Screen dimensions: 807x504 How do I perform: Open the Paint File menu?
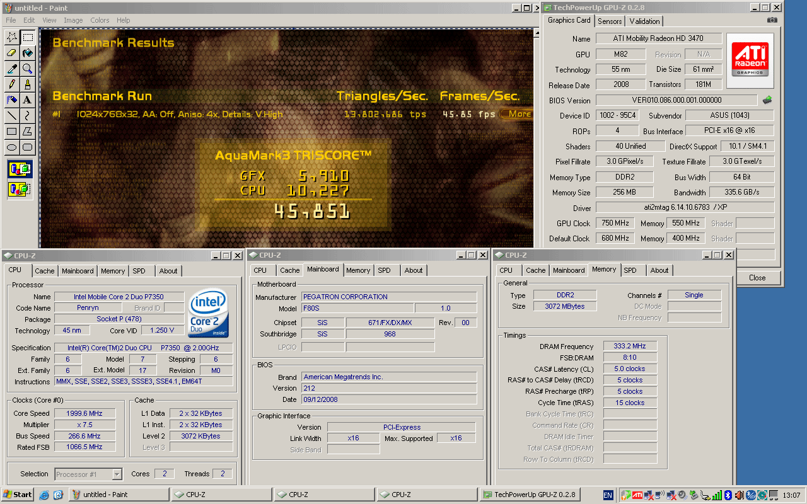11,20
